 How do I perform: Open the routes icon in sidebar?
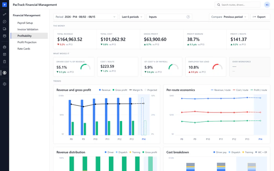coord(5,14)
